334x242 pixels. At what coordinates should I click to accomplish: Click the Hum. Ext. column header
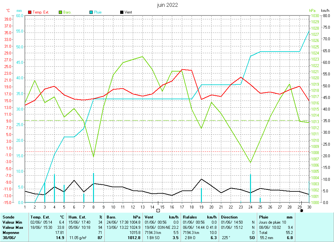tap(78, 217)
